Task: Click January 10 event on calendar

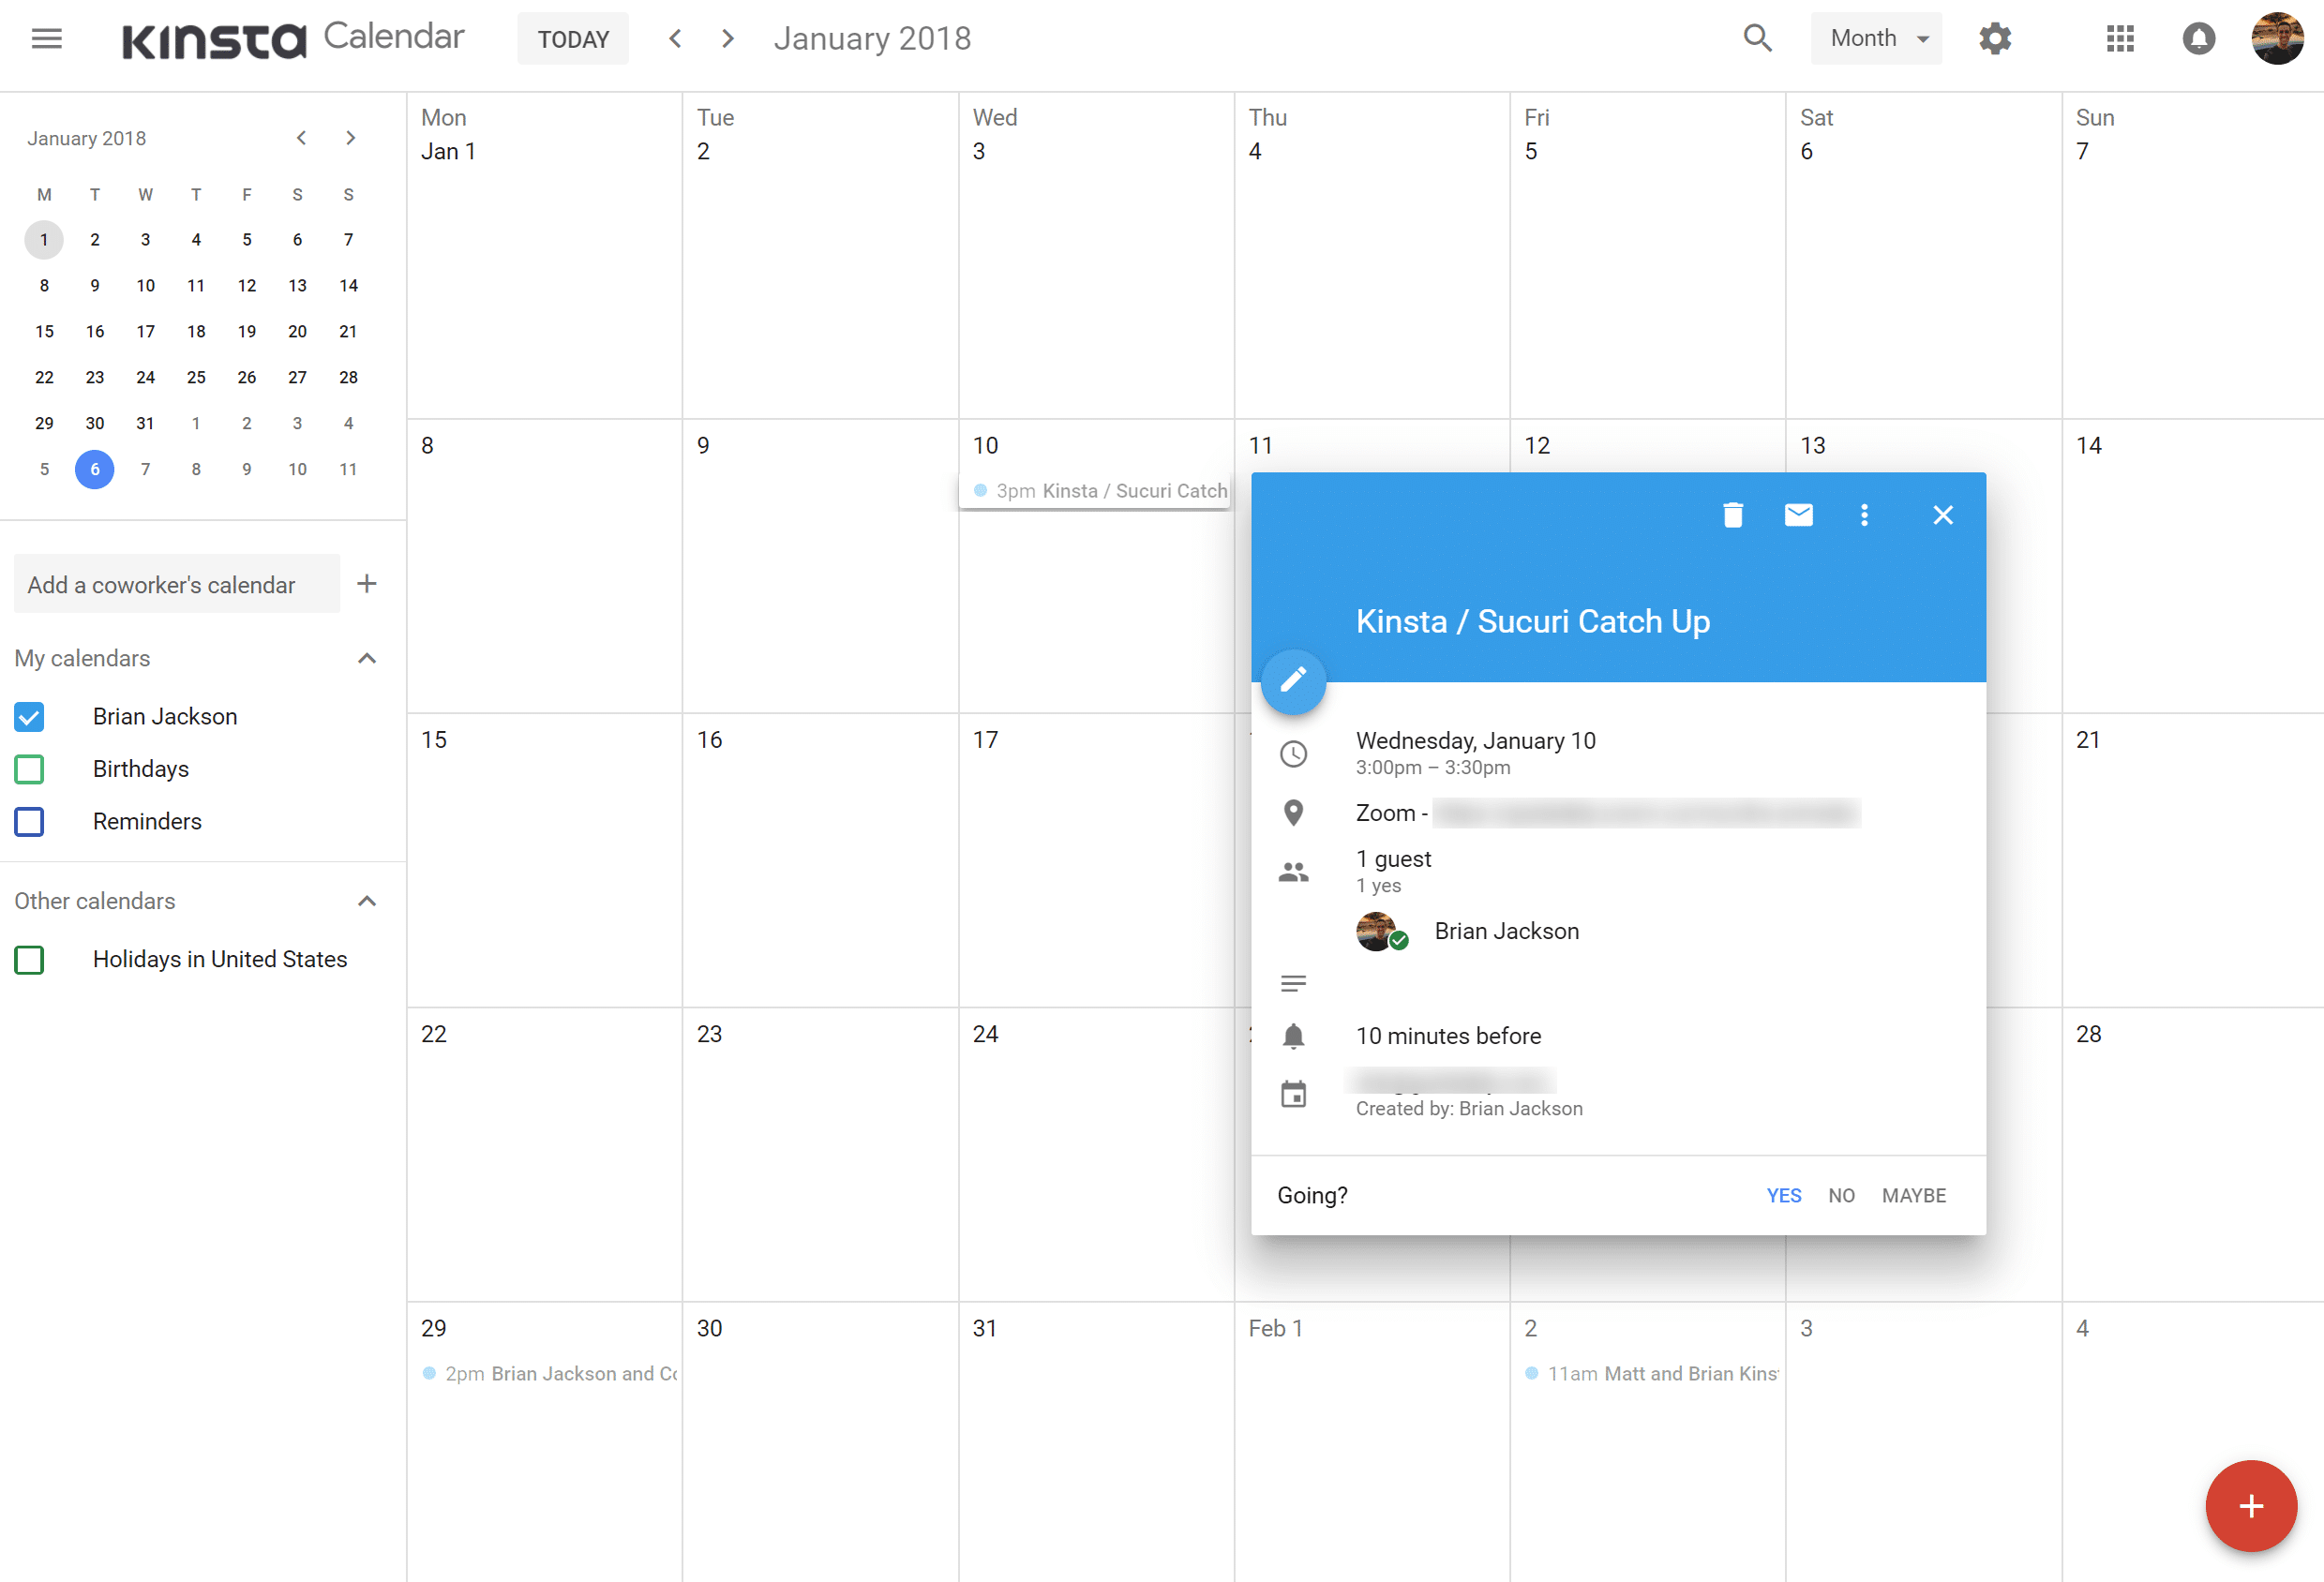Action: [x=1095, y=489]
